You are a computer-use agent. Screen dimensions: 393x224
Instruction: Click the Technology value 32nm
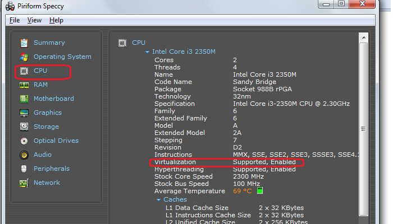[242, 96]
